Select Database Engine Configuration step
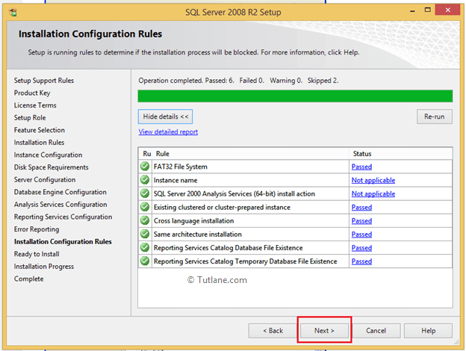Viewport: 466px width, 351px height. pyautogui.click(x=60, y=192)
